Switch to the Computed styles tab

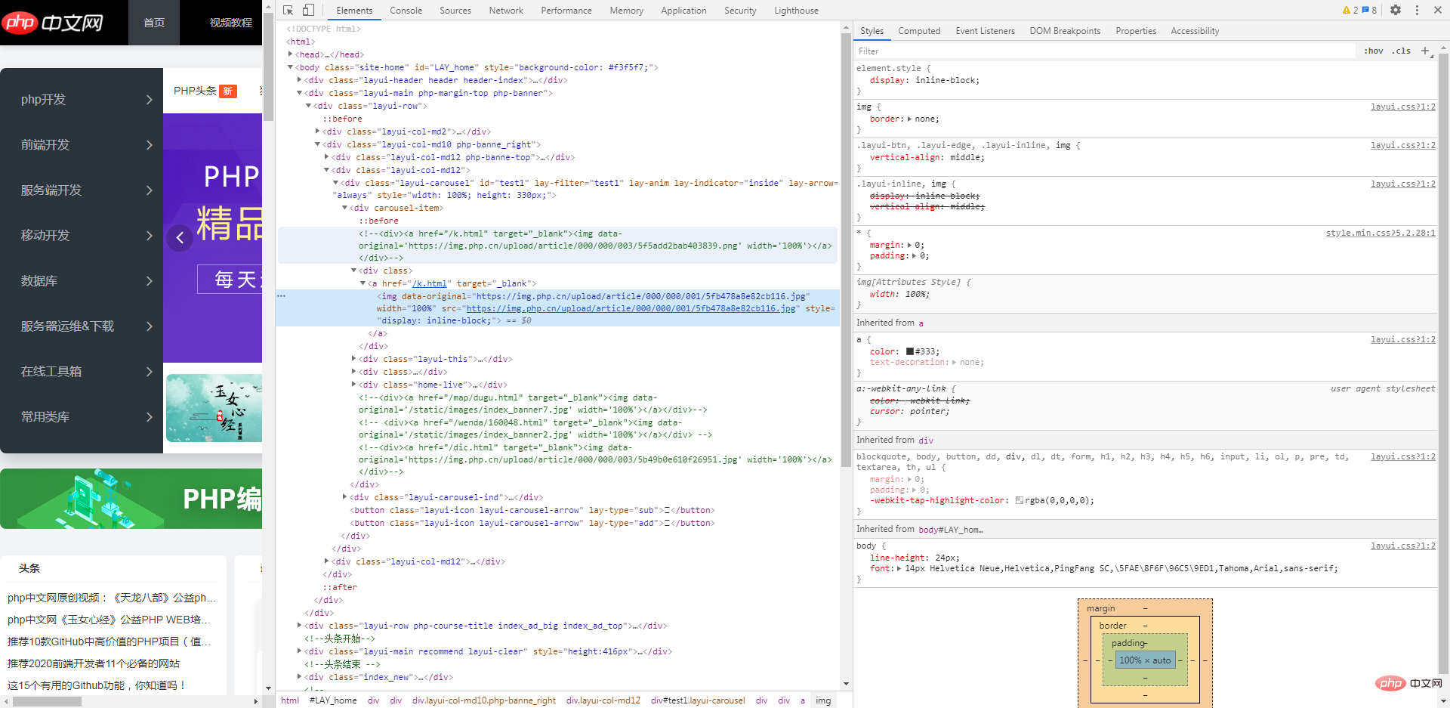point(919,31)
